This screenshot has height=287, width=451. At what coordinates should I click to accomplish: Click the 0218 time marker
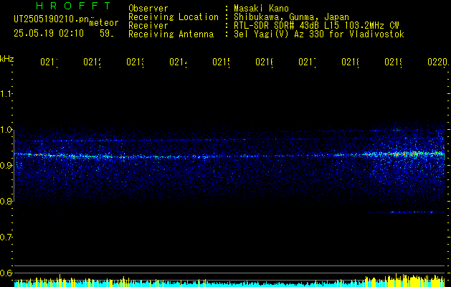[351, 62]
